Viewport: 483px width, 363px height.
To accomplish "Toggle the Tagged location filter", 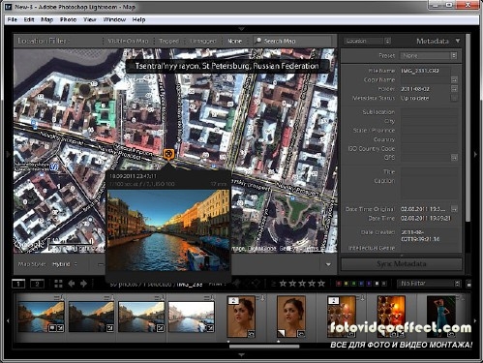I will click(169, 41).
